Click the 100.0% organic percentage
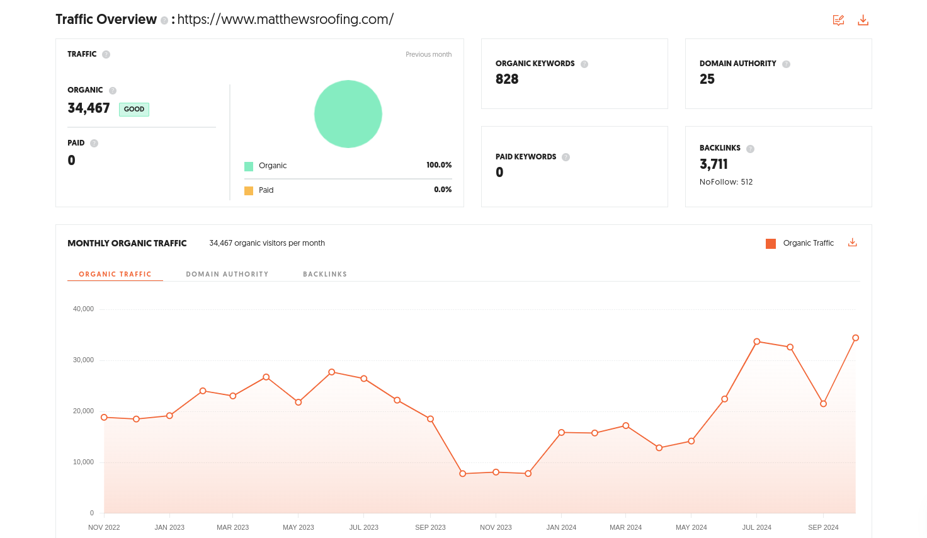The image size is (927, 538). [x=439, y=165]
